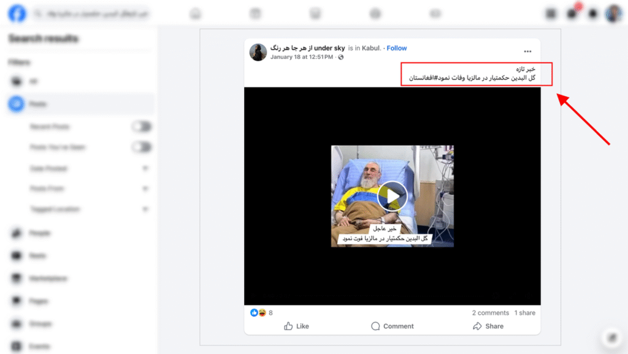Play the video in the post
This screenshot has width=628, height=354.
click(x=392, y=196)
